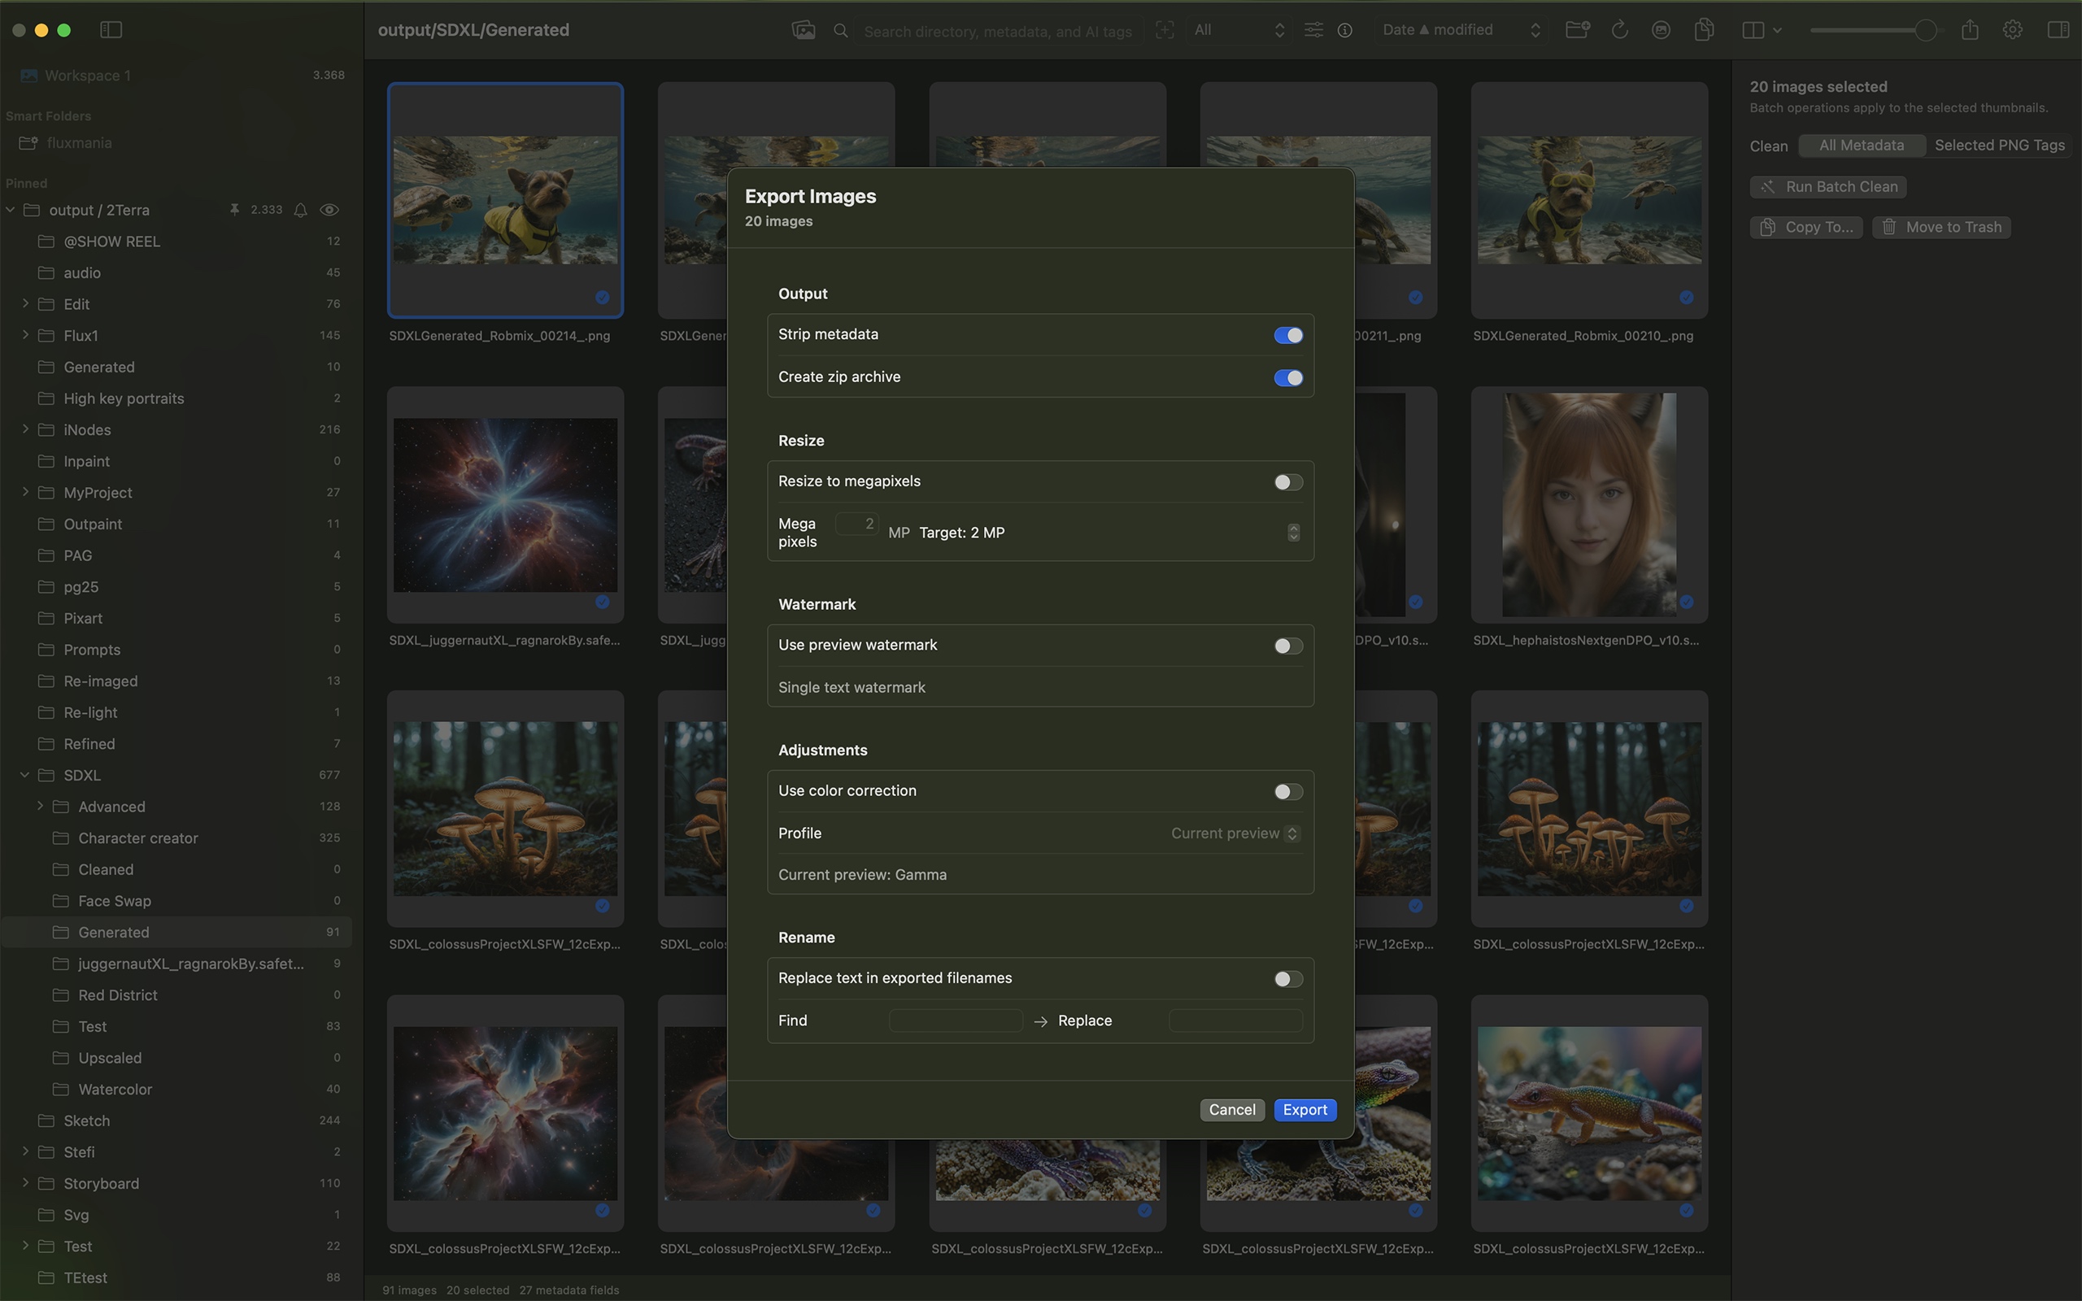Toggle the right inspector panel icon
Screen dimensions: 2082x1301
(x=2058, y=30)
